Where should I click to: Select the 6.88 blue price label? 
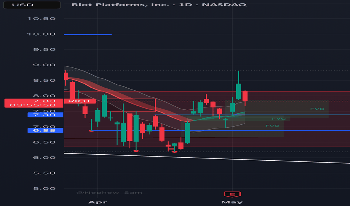click(x=45, y=130)
